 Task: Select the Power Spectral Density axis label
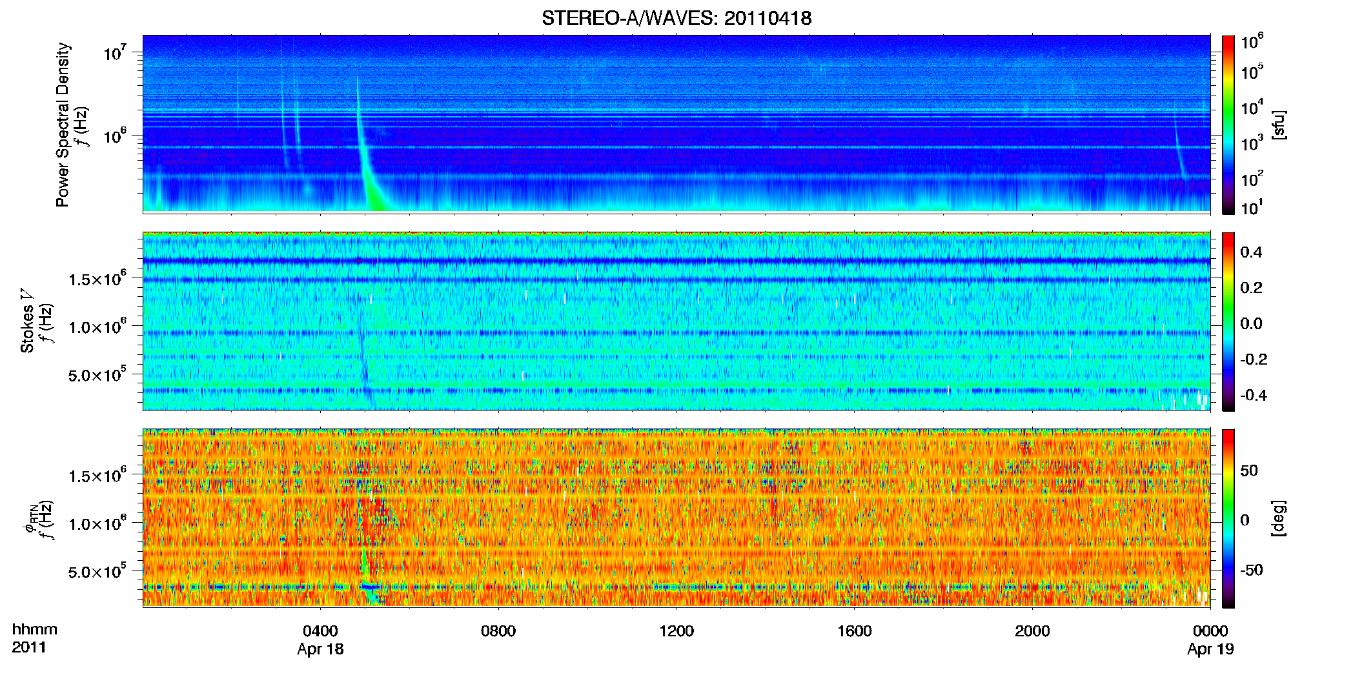[63, 125]
